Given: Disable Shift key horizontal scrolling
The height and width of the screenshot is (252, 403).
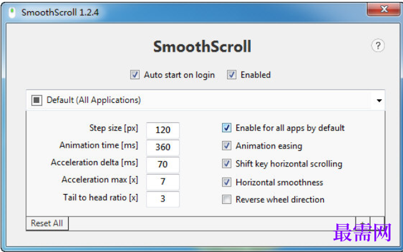Looking at the screenshot, I should 226,163.
